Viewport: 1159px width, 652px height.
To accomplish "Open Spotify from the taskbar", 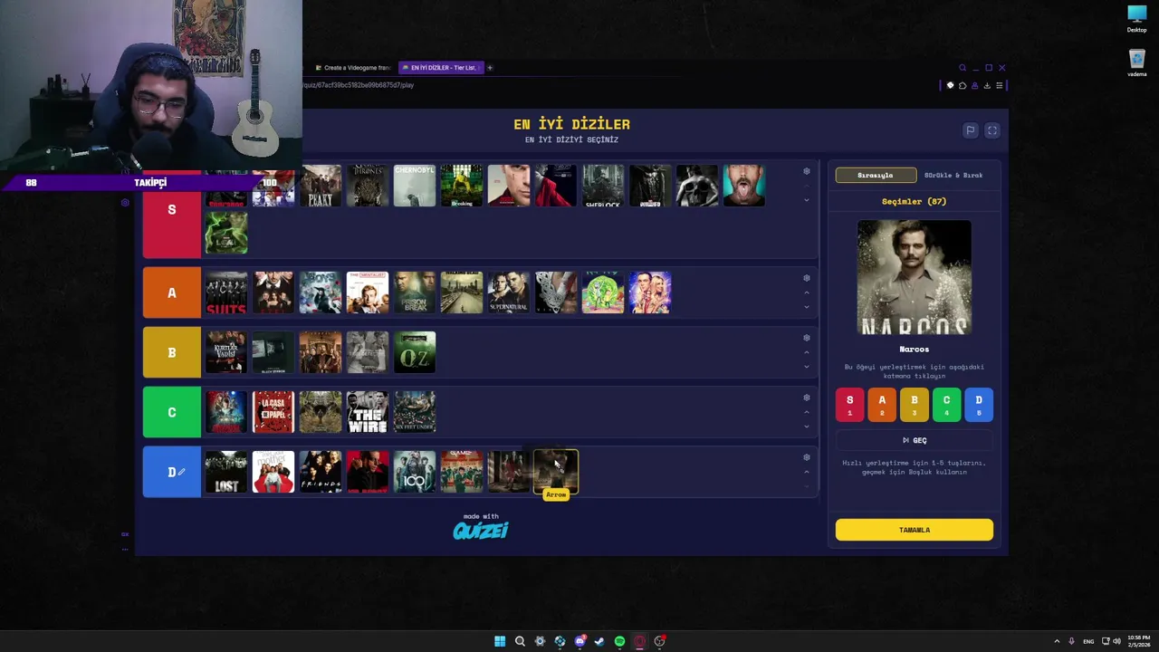I will (x=619, y=641).
